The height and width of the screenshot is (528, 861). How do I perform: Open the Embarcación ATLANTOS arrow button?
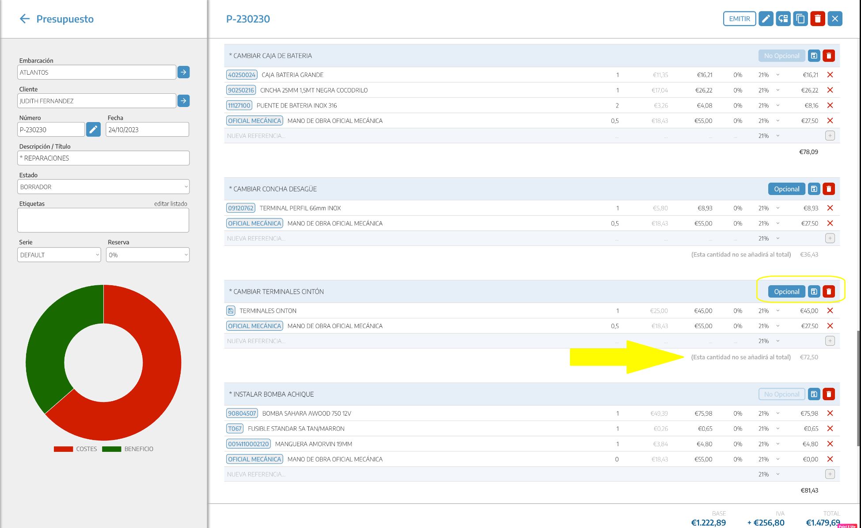[x=183, y=72]
